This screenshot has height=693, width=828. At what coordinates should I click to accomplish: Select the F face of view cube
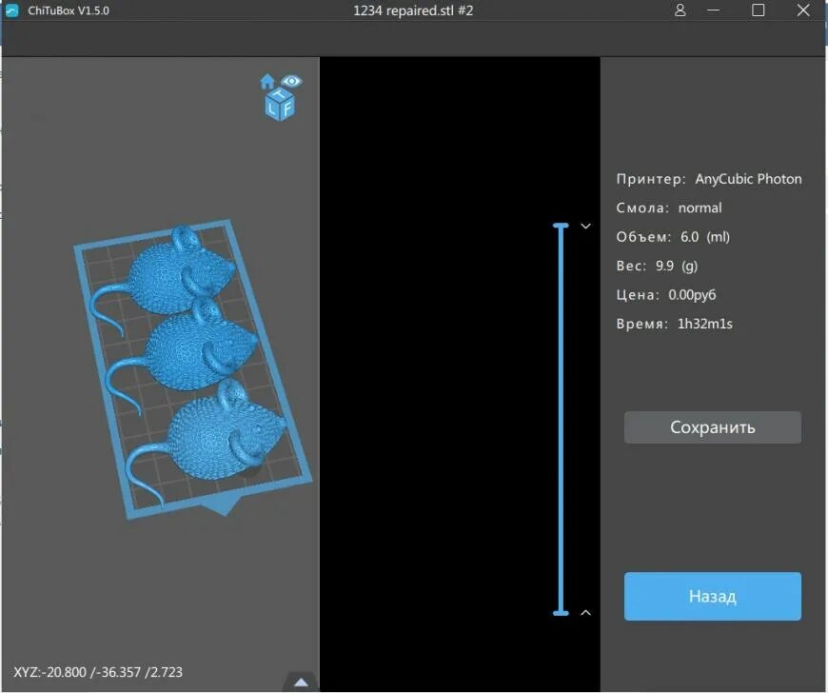point(287,109)
